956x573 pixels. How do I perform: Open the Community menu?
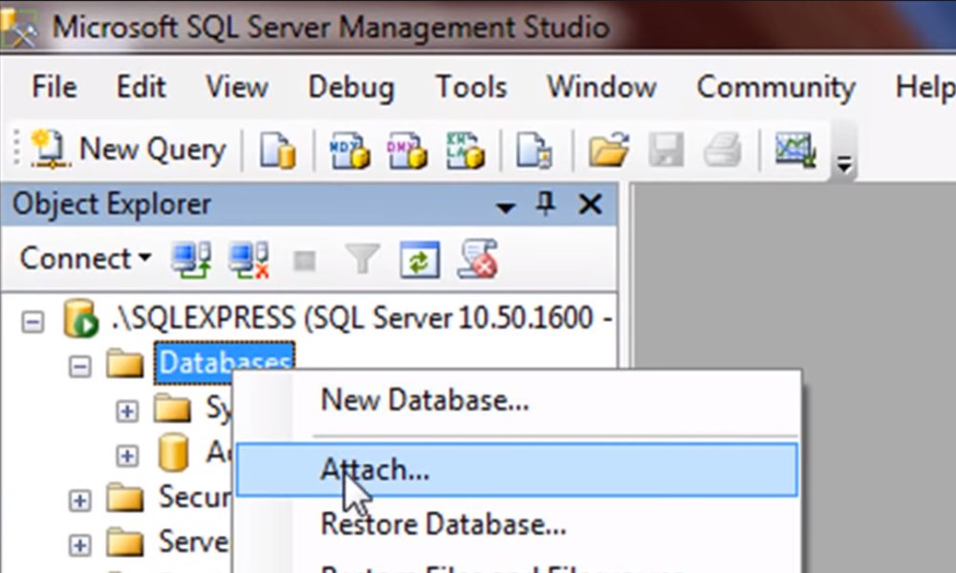(x=775, y=87)
